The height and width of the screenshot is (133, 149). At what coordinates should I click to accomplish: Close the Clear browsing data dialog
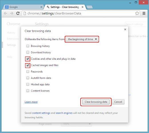[125, 30]
